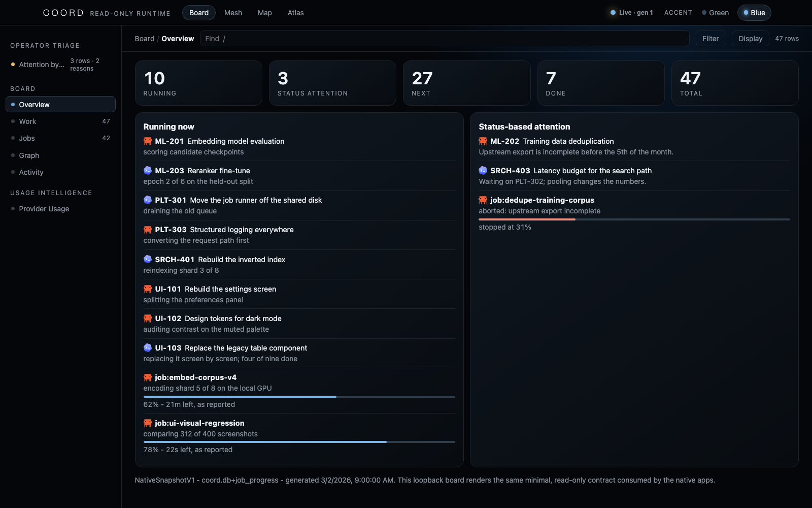812x508 pixels.
Task: Click the icon beside job:ui-visual-regression
Action: pyautogui.click(x=148, y=423)
